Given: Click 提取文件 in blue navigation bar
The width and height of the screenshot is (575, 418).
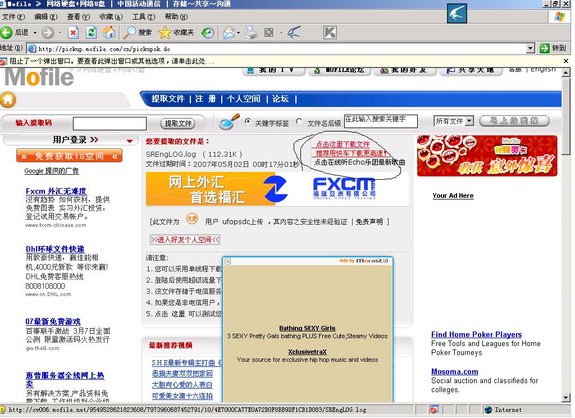Looking at the screenshot, I should 168,99.
